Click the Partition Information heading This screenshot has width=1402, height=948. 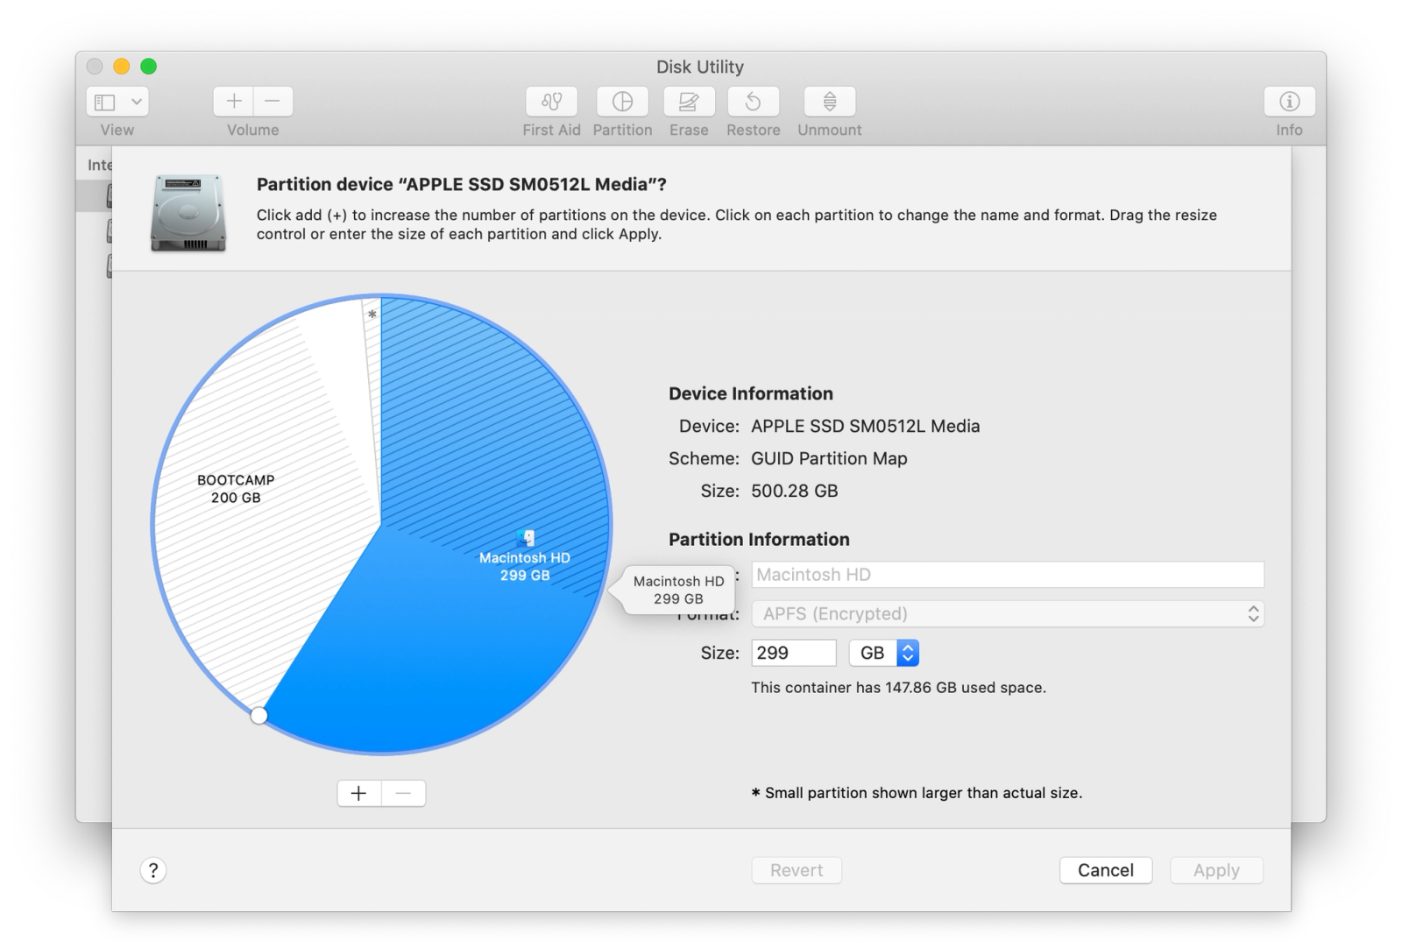[759, 540]
